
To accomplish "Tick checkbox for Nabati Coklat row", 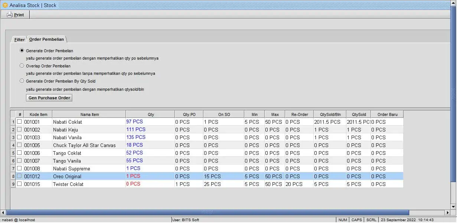I will coord(19,122).
